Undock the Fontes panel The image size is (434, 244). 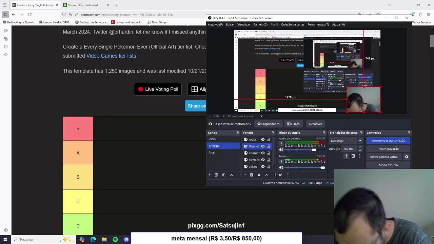tap(273, 133)
